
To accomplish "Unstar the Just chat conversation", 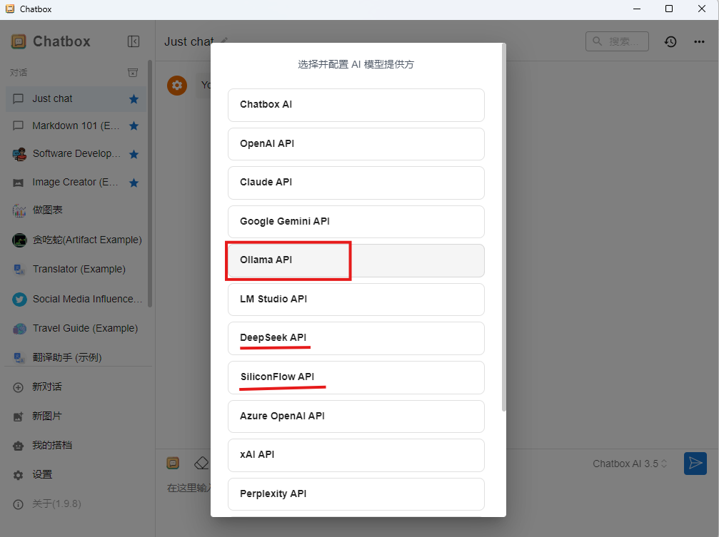I will point(134,99).
